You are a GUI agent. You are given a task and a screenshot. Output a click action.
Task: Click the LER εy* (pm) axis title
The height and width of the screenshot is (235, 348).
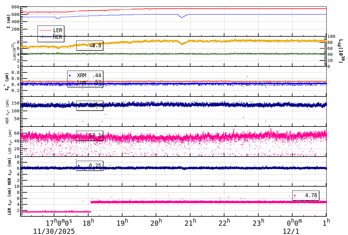point(10,142)
